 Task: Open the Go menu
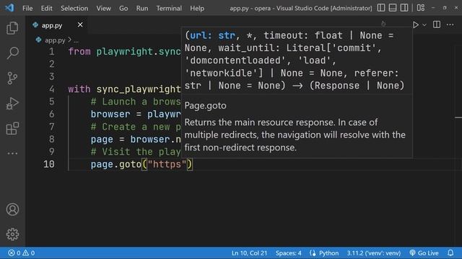123,8
